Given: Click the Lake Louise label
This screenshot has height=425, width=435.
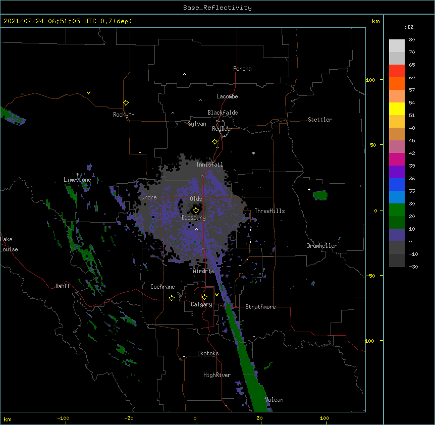Looking at the screenshot, I should tap(9, 244).
